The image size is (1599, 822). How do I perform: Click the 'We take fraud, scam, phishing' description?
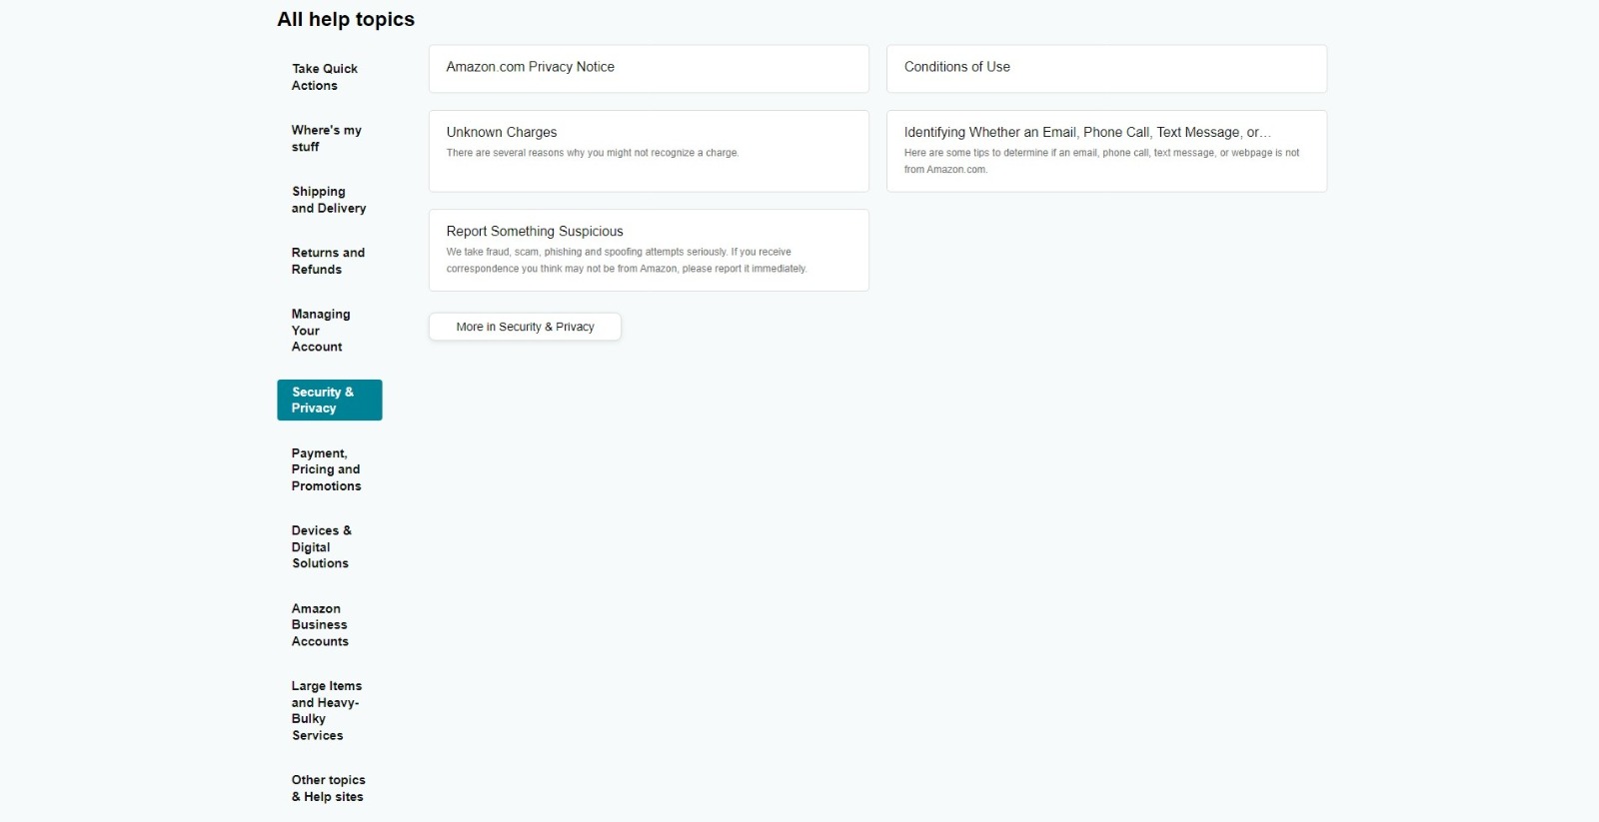point(626,260)
